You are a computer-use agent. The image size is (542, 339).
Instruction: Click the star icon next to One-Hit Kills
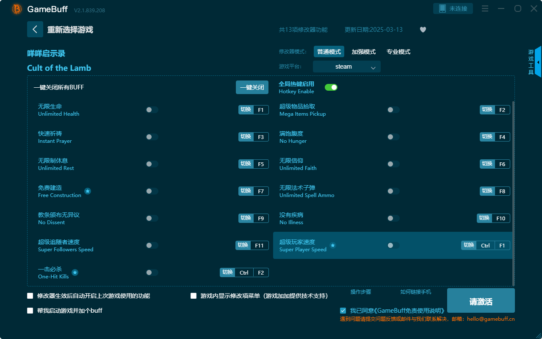coord(75,272)
